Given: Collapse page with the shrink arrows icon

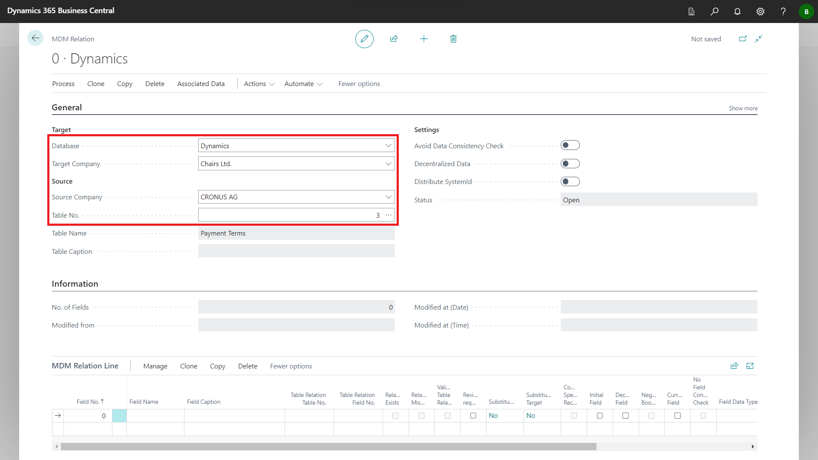Looking at the screenshot, I should point(759,39).
